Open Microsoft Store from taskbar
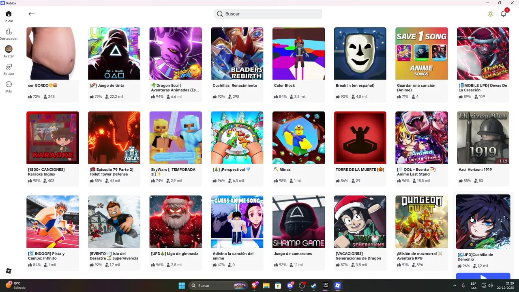 pos(278,286)
